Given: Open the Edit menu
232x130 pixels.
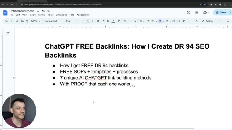Looking at the screenshot, I should coord(18,15).
